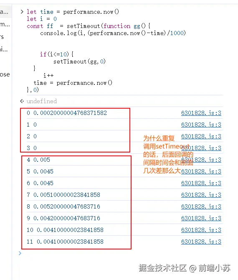Open source link for last row 11
The image size is (238, 280).
coord(201,242)
